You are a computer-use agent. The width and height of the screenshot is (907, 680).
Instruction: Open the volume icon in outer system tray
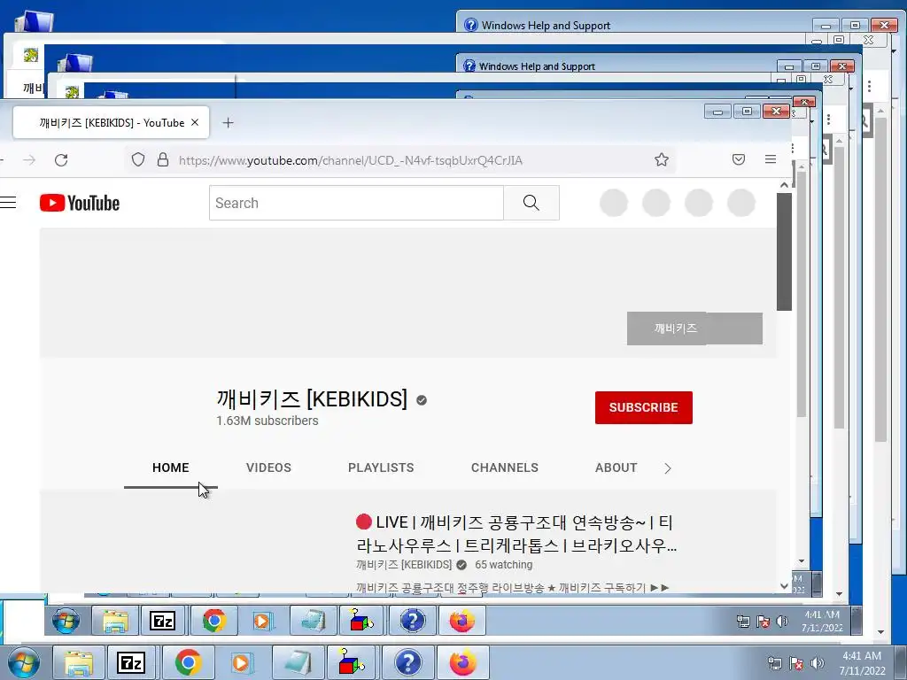(818, 663)
